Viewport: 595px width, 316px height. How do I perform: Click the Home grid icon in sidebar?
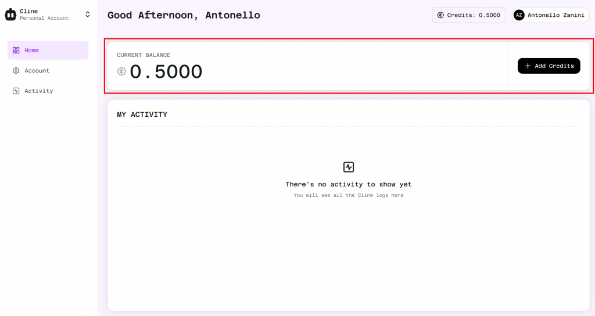click(x=16, y=51)
